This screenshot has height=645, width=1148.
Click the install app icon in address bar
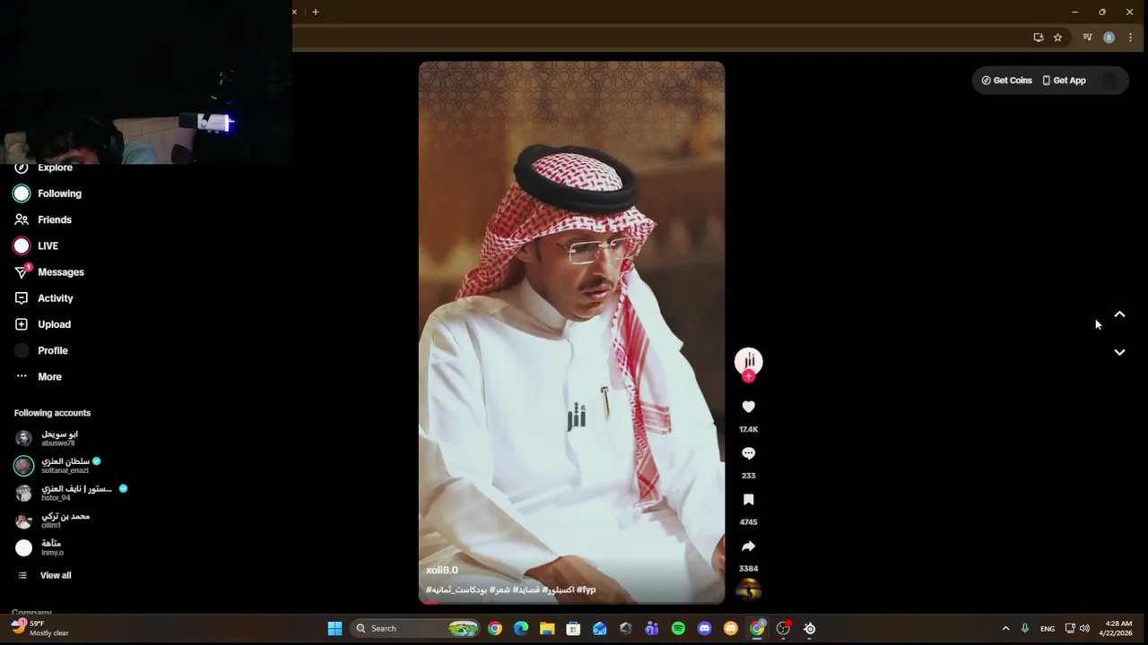point(1038,38)
